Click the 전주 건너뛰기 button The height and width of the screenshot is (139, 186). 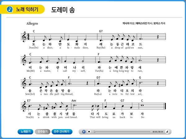click(62, 132)
